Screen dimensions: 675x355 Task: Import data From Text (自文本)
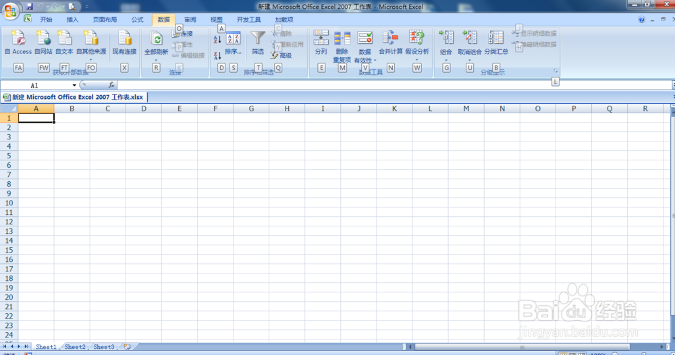pyautogui.click(x=64, y=42)
